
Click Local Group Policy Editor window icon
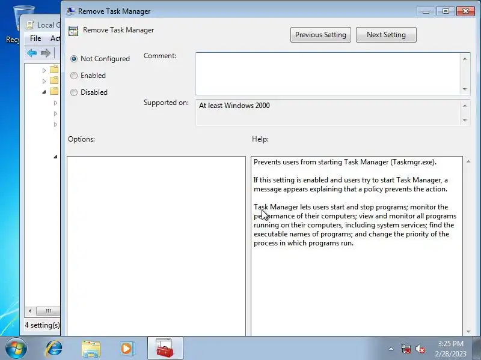29,25
